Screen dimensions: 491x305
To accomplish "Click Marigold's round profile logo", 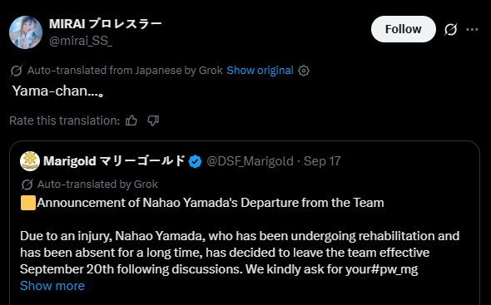I will (x=30, y=161).
